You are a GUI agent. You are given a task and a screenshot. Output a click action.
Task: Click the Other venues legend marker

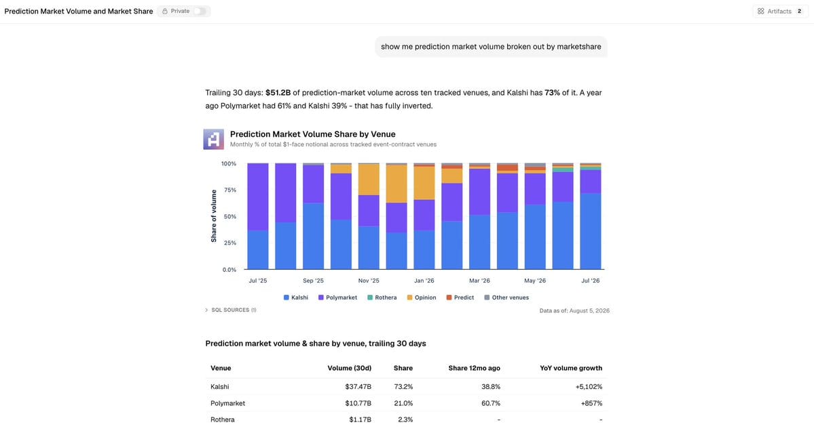pos(487,298)
